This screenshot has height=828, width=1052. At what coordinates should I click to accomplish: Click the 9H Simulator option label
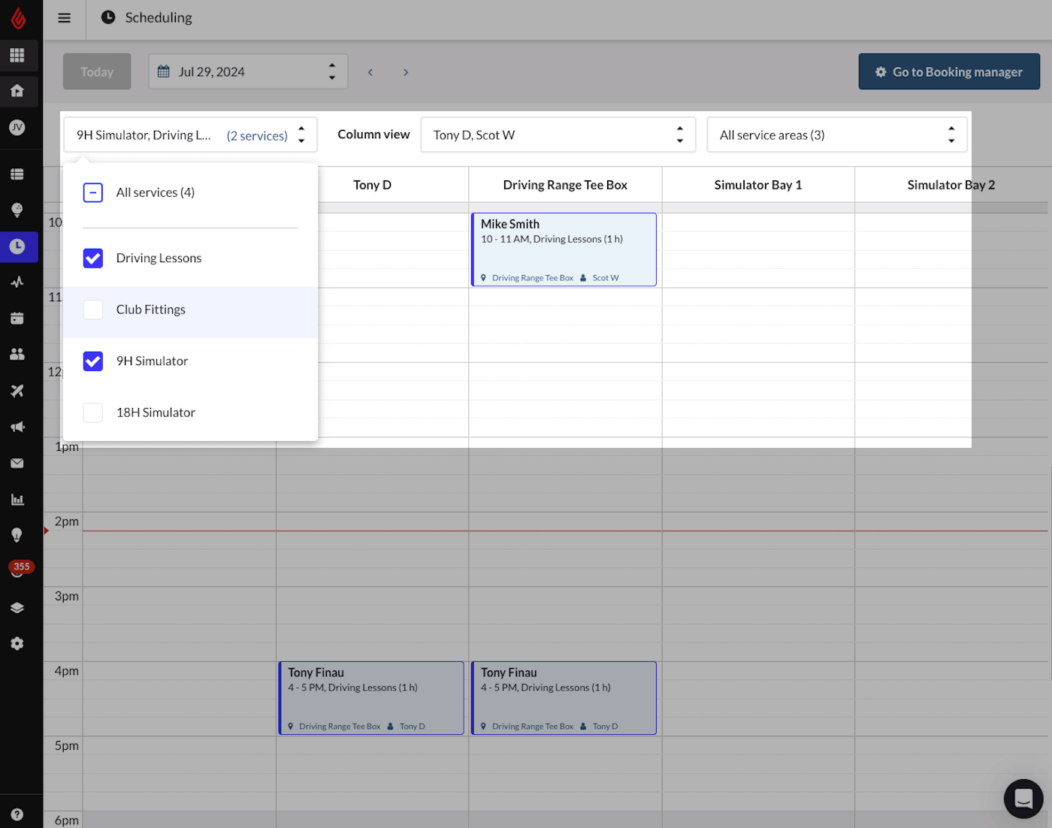pos(152,361)
